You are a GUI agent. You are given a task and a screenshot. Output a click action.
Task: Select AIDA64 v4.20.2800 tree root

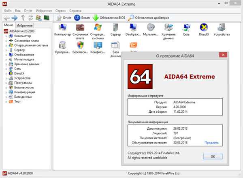(22, 31)
